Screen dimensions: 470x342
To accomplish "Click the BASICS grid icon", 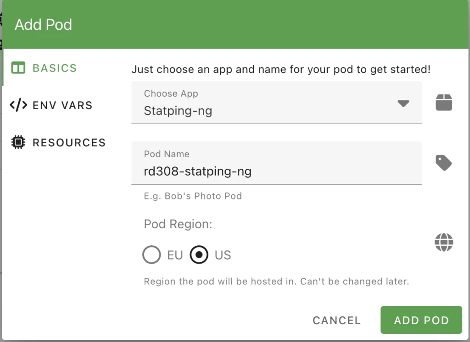I will click(x=17, y=67).
